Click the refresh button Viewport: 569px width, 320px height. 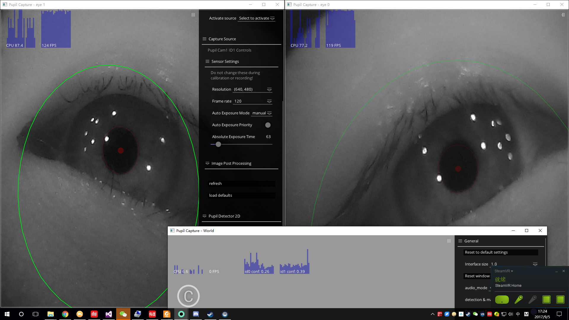pyautogui.click(x=242, y=184)
